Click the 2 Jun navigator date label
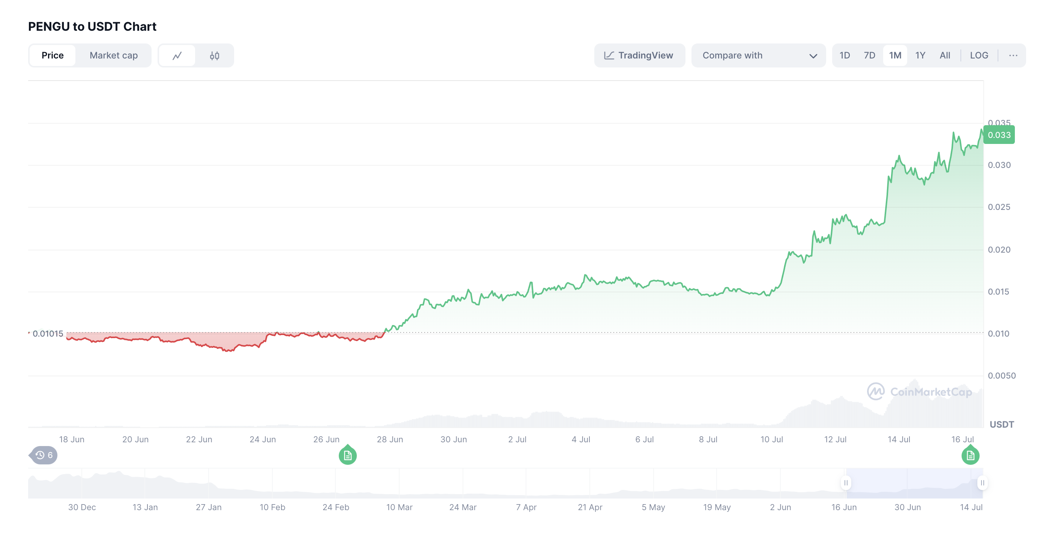Image resolution: width=1043 pixels, height=542 pixels. (x=780, y=507)
